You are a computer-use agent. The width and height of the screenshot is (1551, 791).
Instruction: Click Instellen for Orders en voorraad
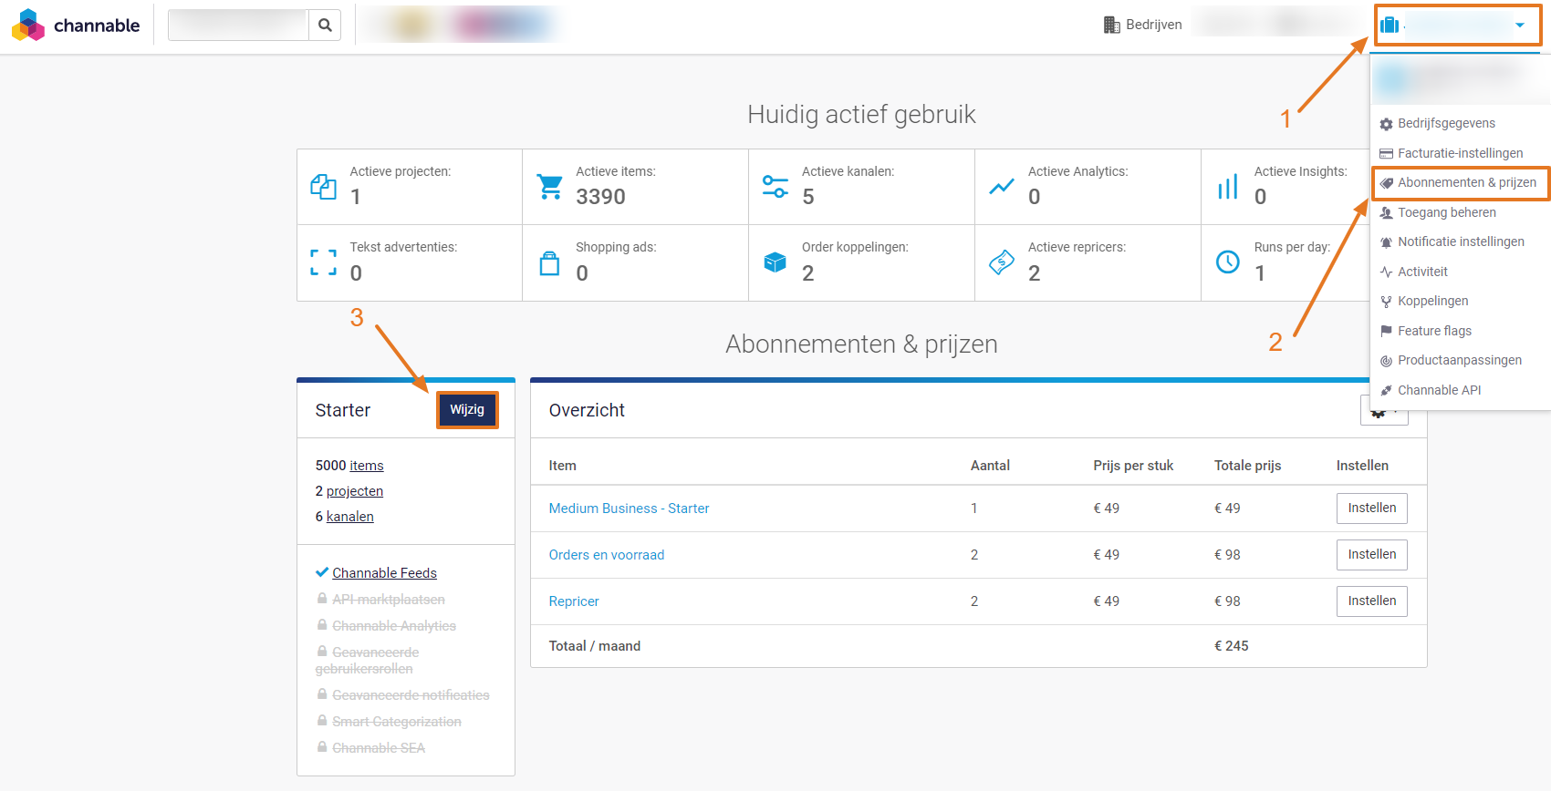tap(1372, 555)
